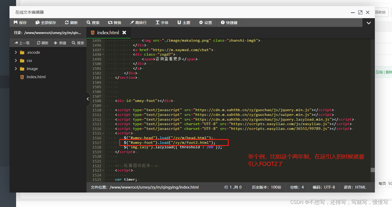This screenshot has height=207, width=392.
Task: Expand the .vscode folder arrow
Action: [16, 52]
